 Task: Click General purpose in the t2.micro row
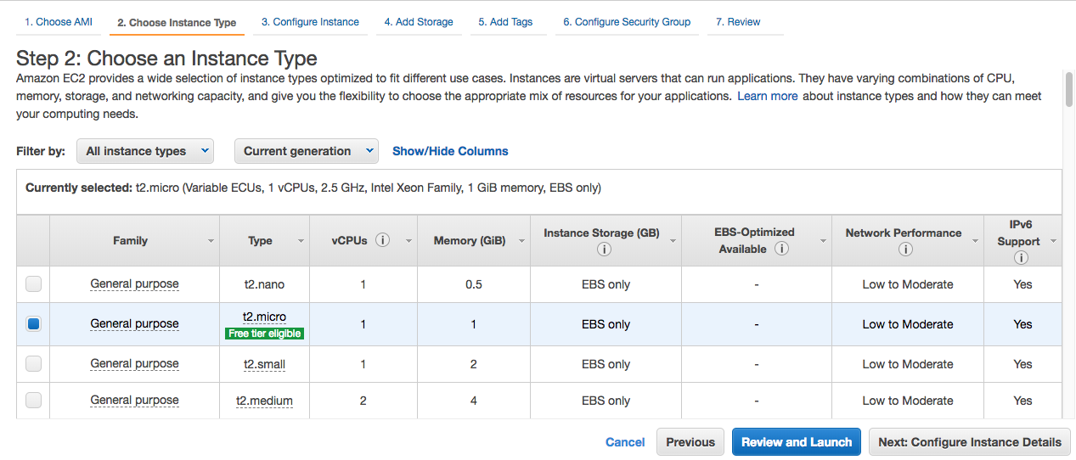click(134, 324)
